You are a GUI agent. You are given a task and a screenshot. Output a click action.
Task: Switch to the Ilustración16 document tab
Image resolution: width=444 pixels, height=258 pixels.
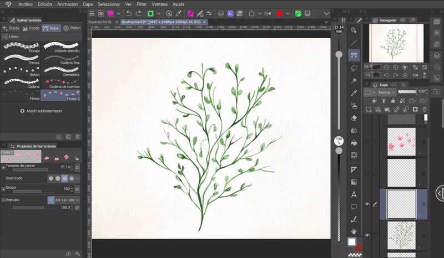point(100,22)
